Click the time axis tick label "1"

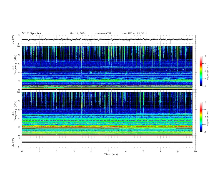(x=39, y=151)
